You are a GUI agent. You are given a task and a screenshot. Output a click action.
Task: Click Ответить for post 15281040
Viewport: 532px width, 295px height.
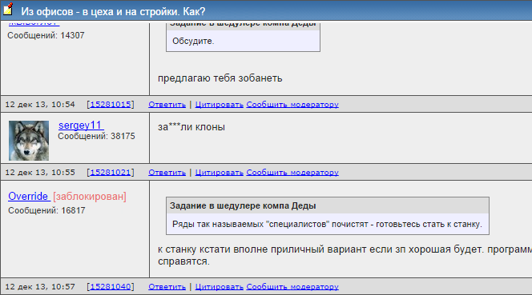tap(167, 287)
